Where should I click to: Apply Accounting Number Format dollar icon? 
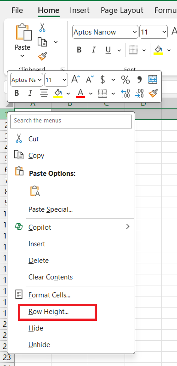[103, 80]
